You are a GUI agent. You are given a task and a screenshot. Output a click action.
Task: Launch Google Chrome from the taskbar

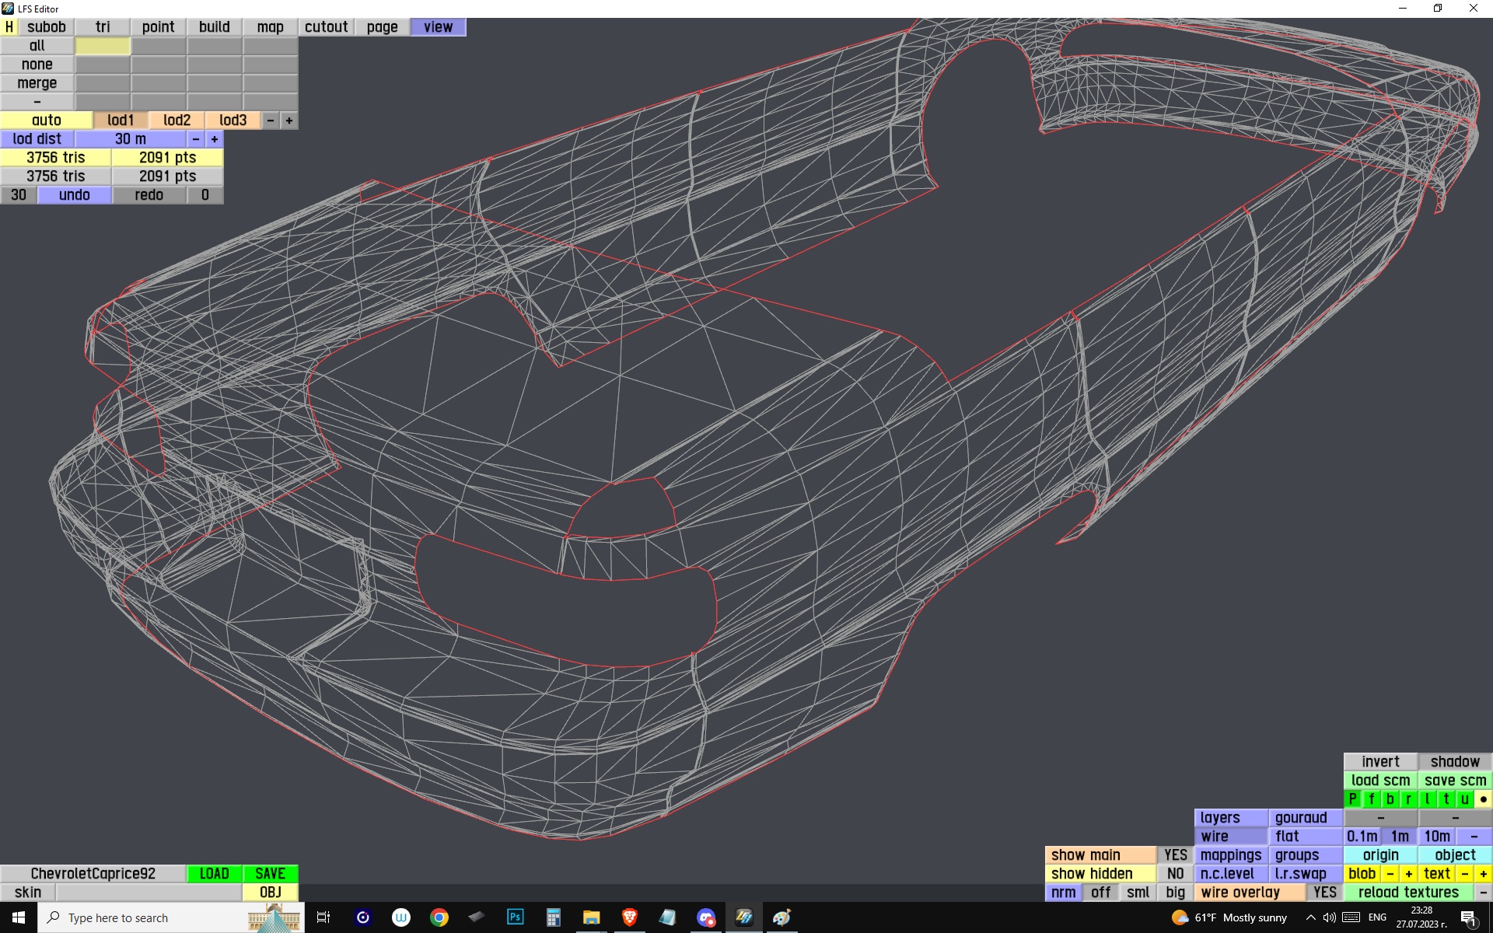click(439, 917)
